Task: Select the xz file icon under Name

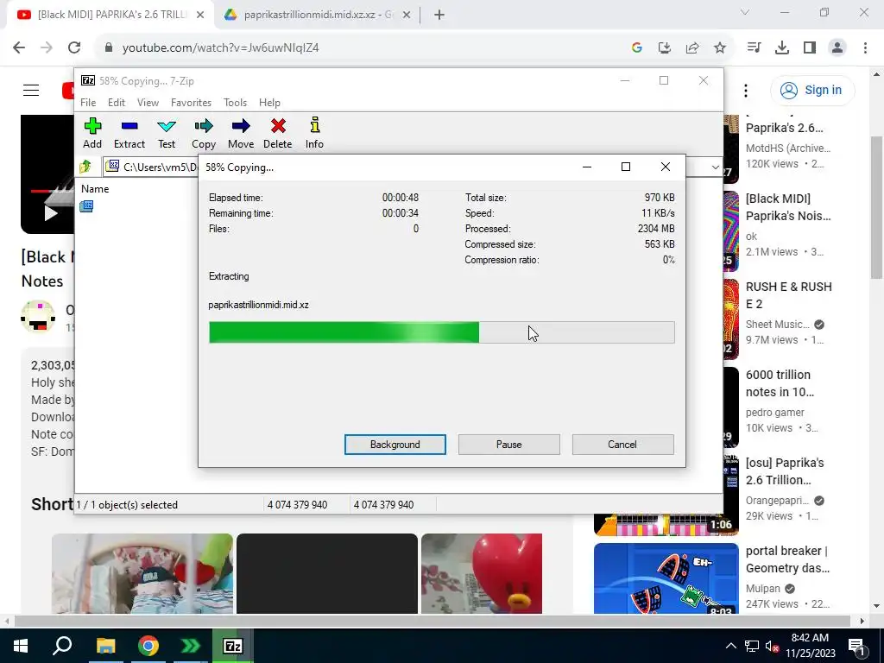Action: [86, 206]
